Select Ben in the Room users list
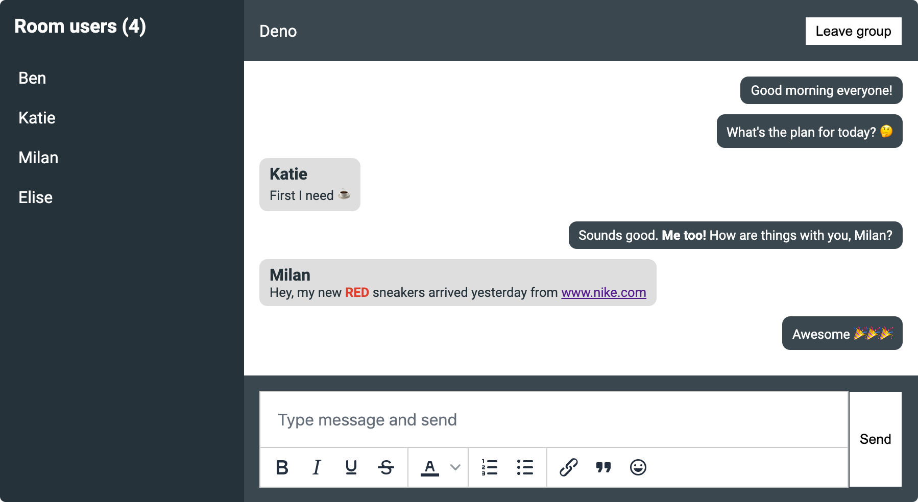Viewport: 918px width, 502px height. click(x=32, y=78)
